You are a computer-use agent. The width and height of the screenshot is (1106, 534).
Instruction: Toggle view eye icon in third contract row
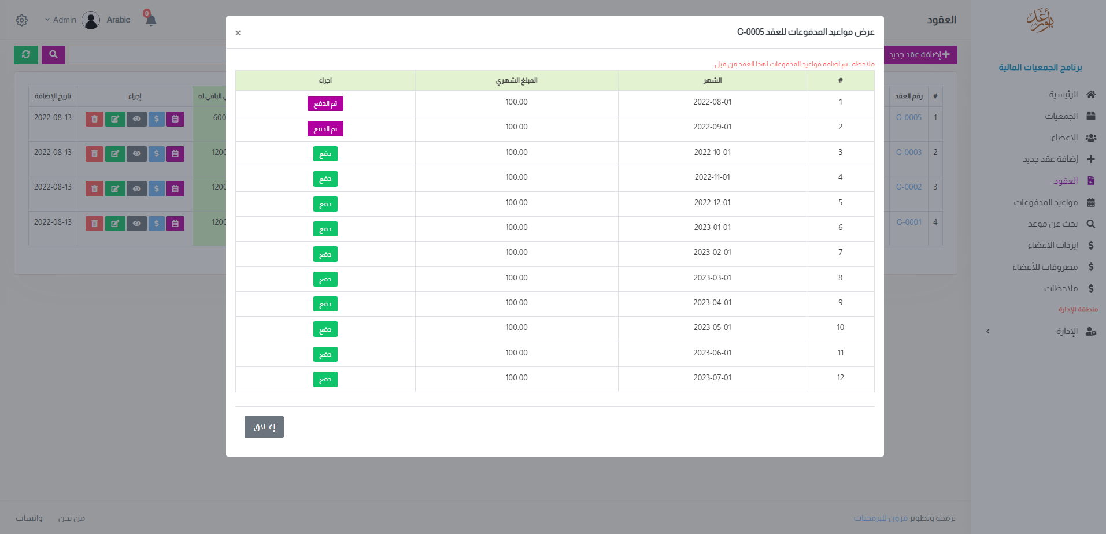coord(136,188)
